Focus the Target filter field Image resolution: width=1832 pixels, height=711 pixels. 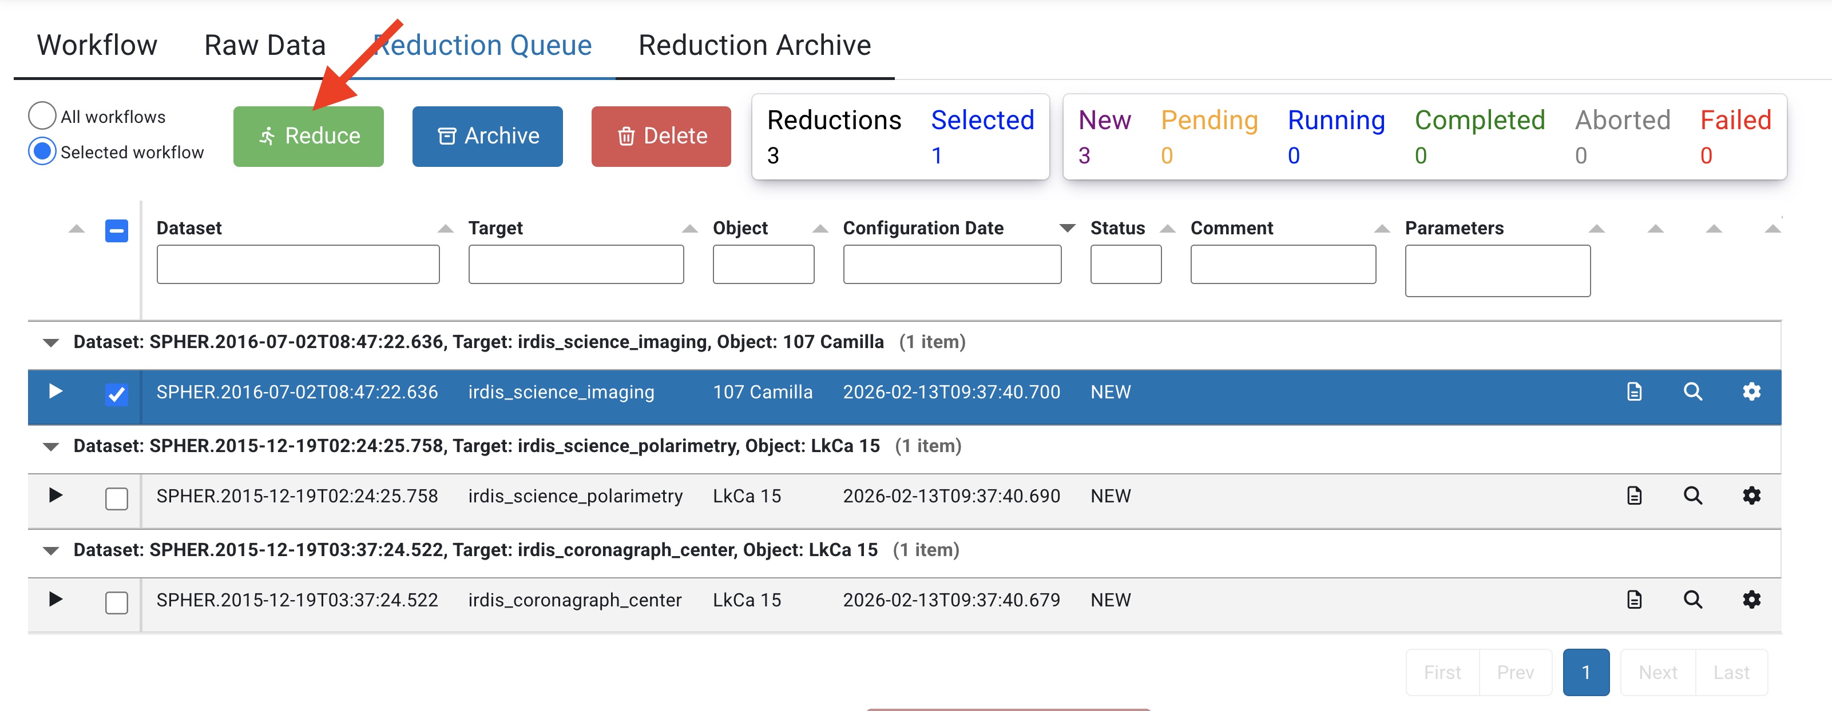[576, 264]
